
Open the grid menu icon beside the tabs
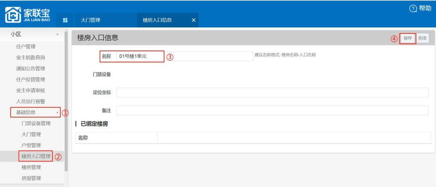pos(65,21)
